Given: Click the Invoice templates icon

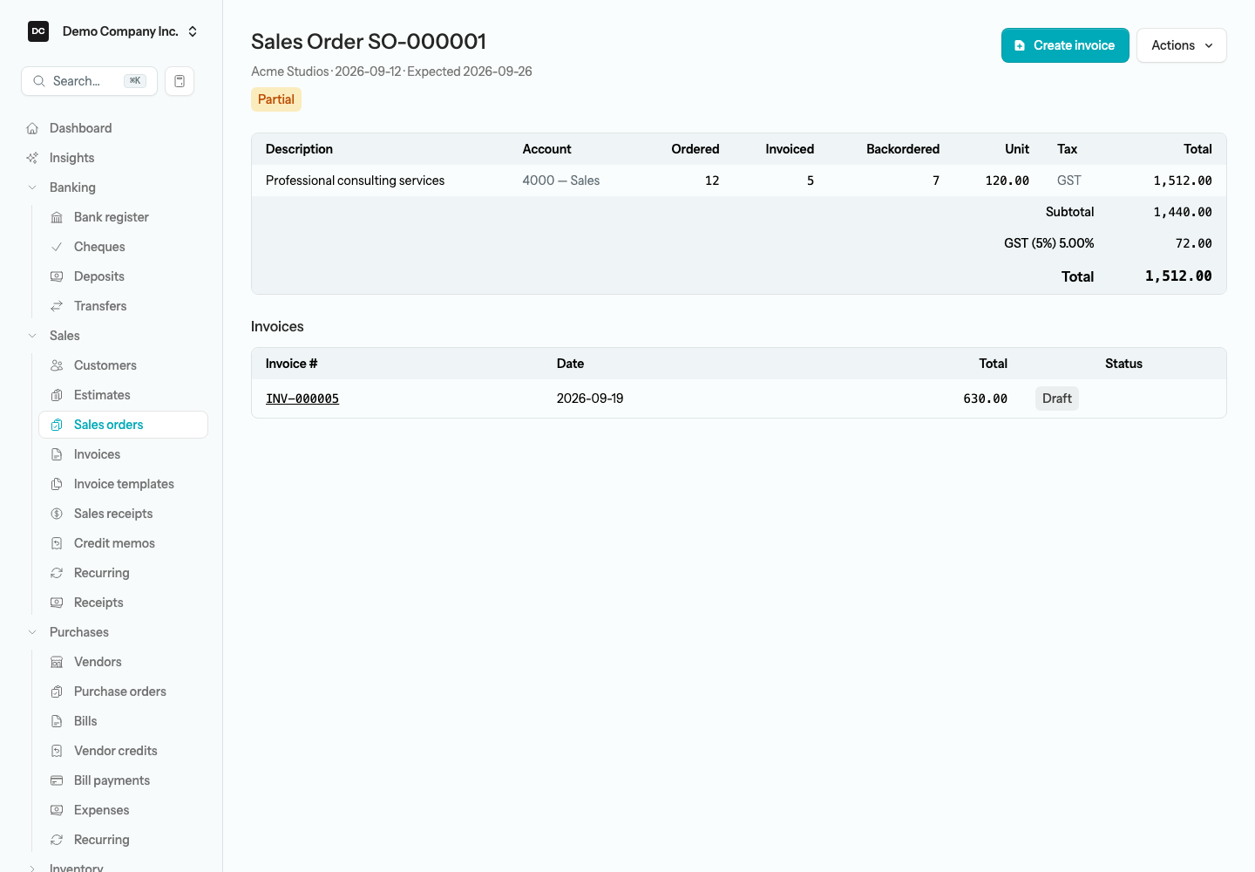Looking at the screenshot, I should (x=57, y=484).
